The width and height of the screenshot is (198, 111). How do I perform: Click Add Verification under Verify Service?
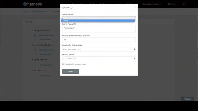(46, 65)
